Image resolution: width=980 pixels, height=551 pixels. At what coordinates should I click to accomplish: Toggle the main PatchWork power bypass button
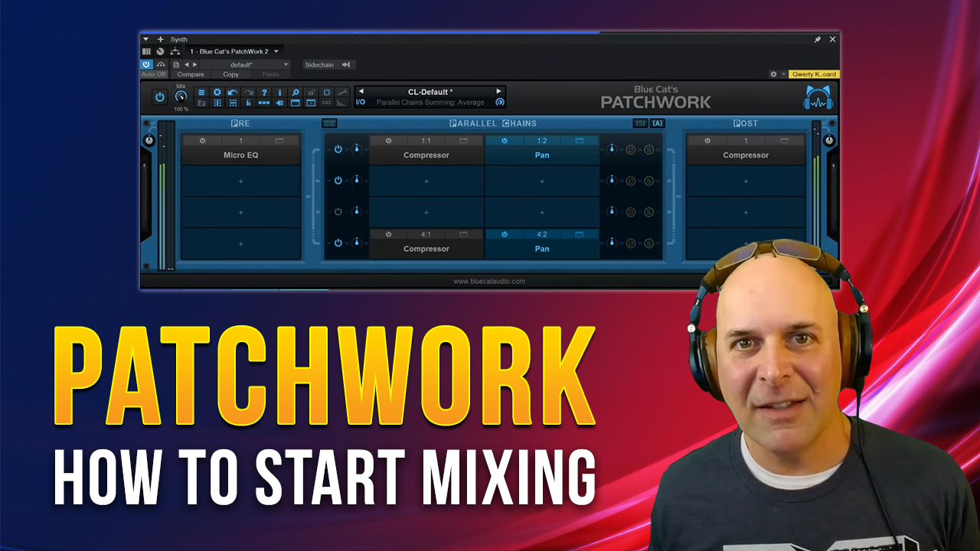(160, 97)
